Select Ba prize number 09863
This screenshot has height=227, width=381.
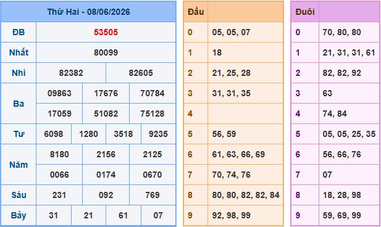point(59,93)
